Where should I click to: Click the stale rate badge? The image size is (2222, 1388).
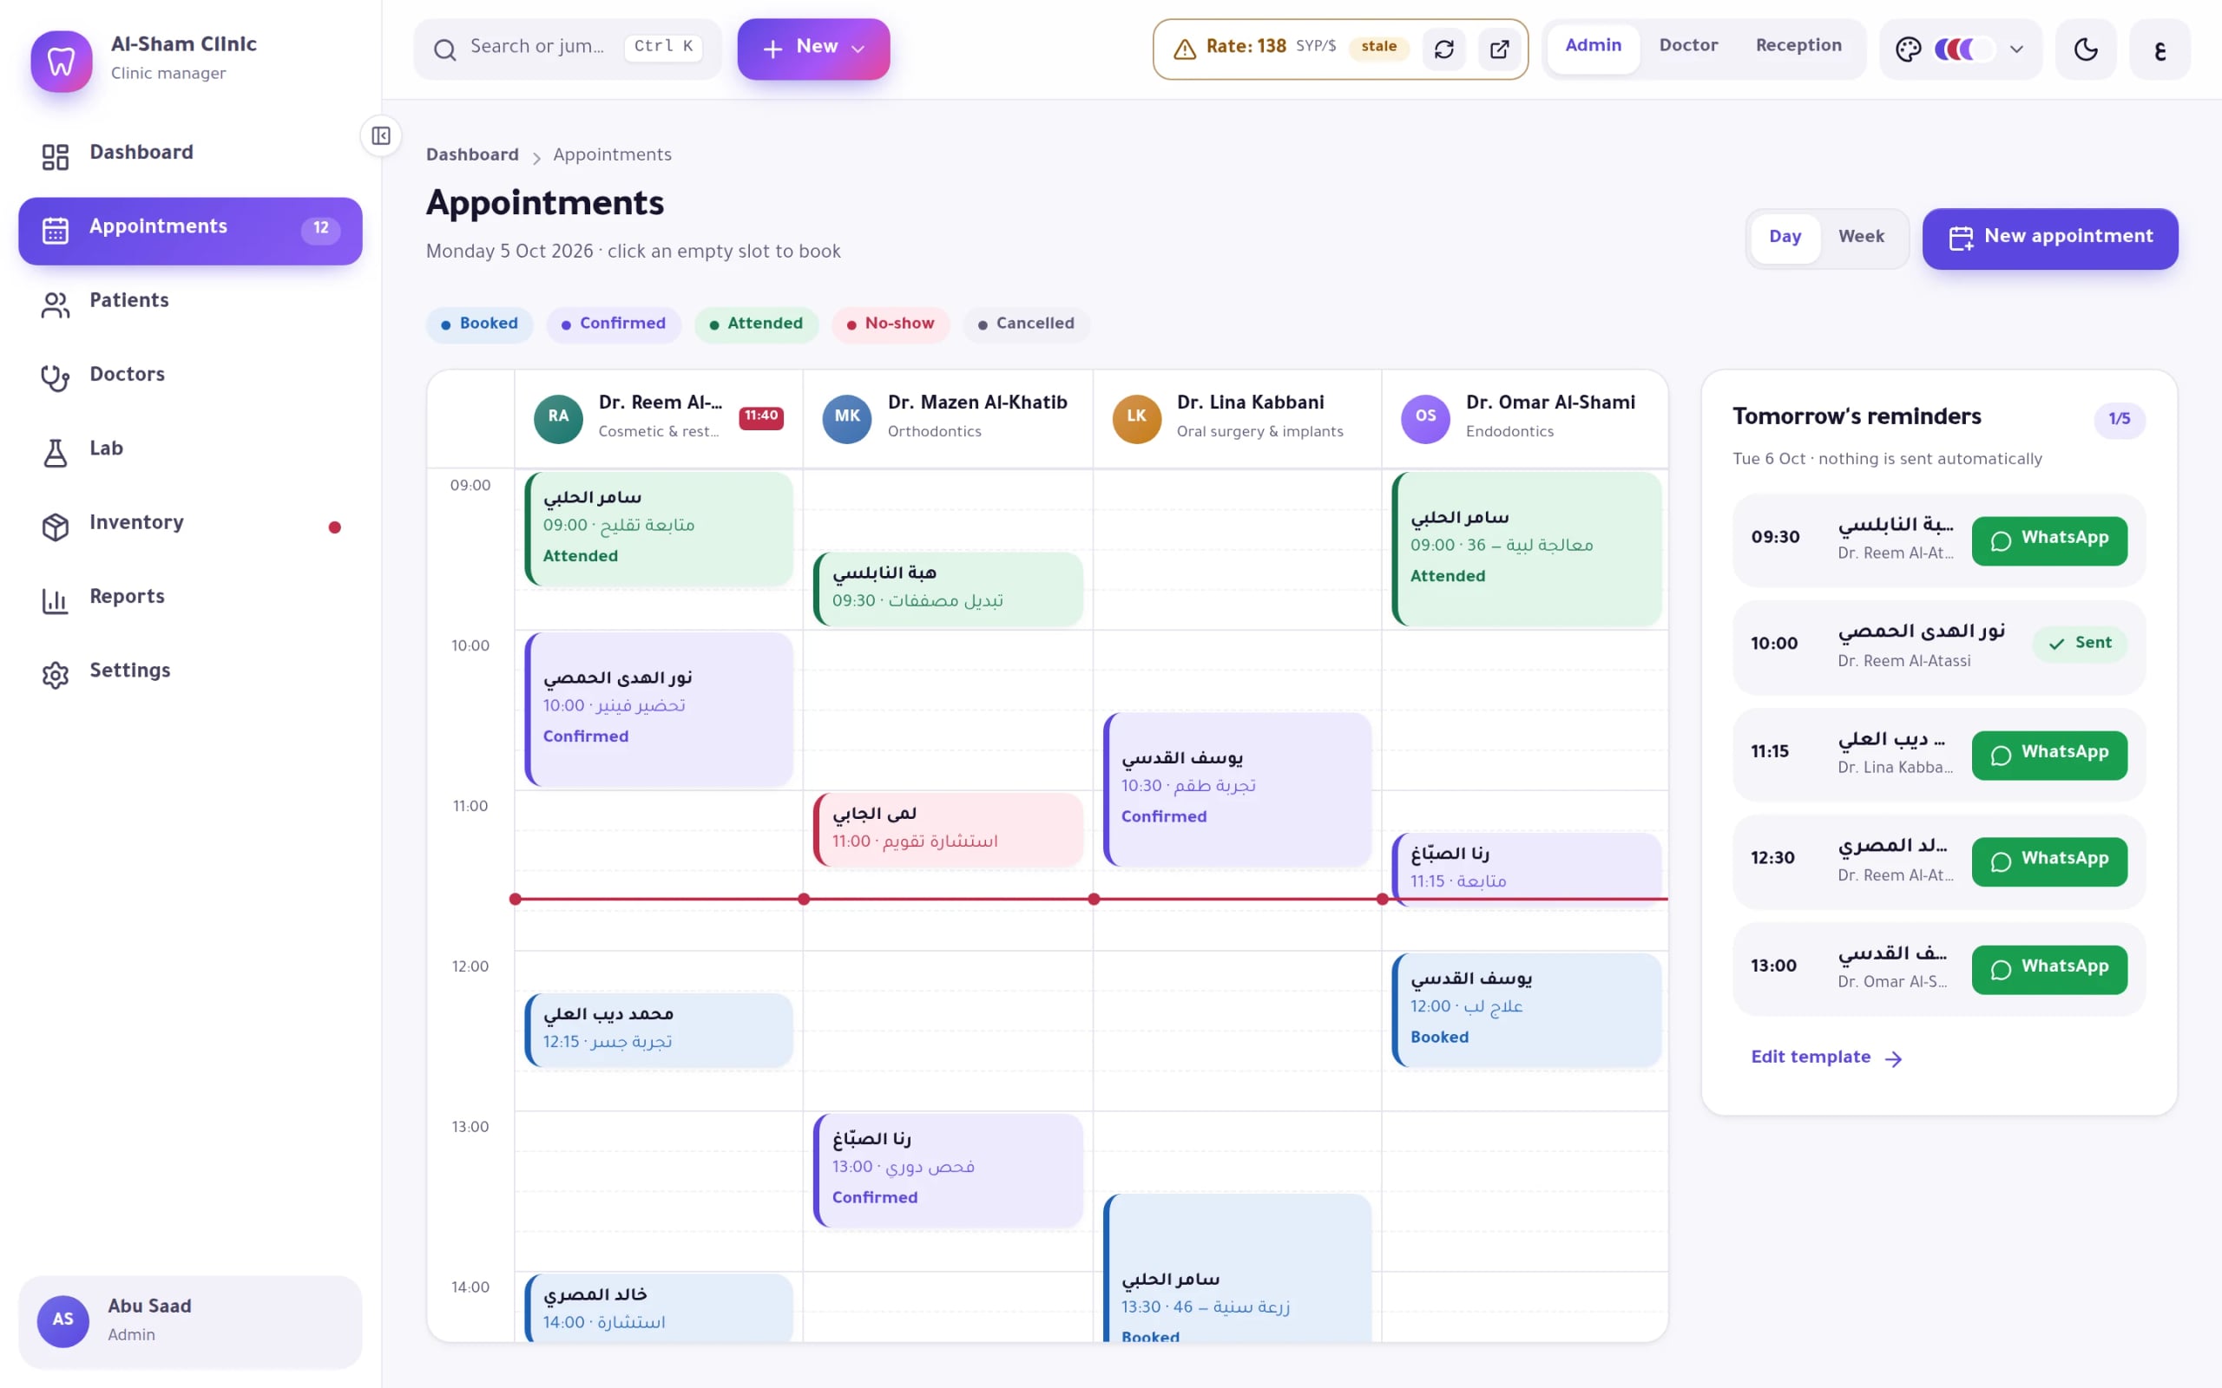tap(1379, 47)
